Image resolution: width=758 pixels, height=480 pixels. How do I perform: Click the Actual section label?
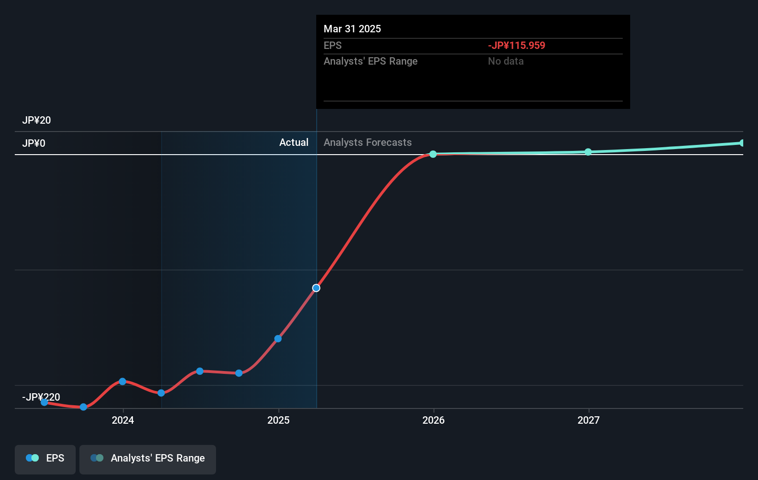(x=294, y=143)
